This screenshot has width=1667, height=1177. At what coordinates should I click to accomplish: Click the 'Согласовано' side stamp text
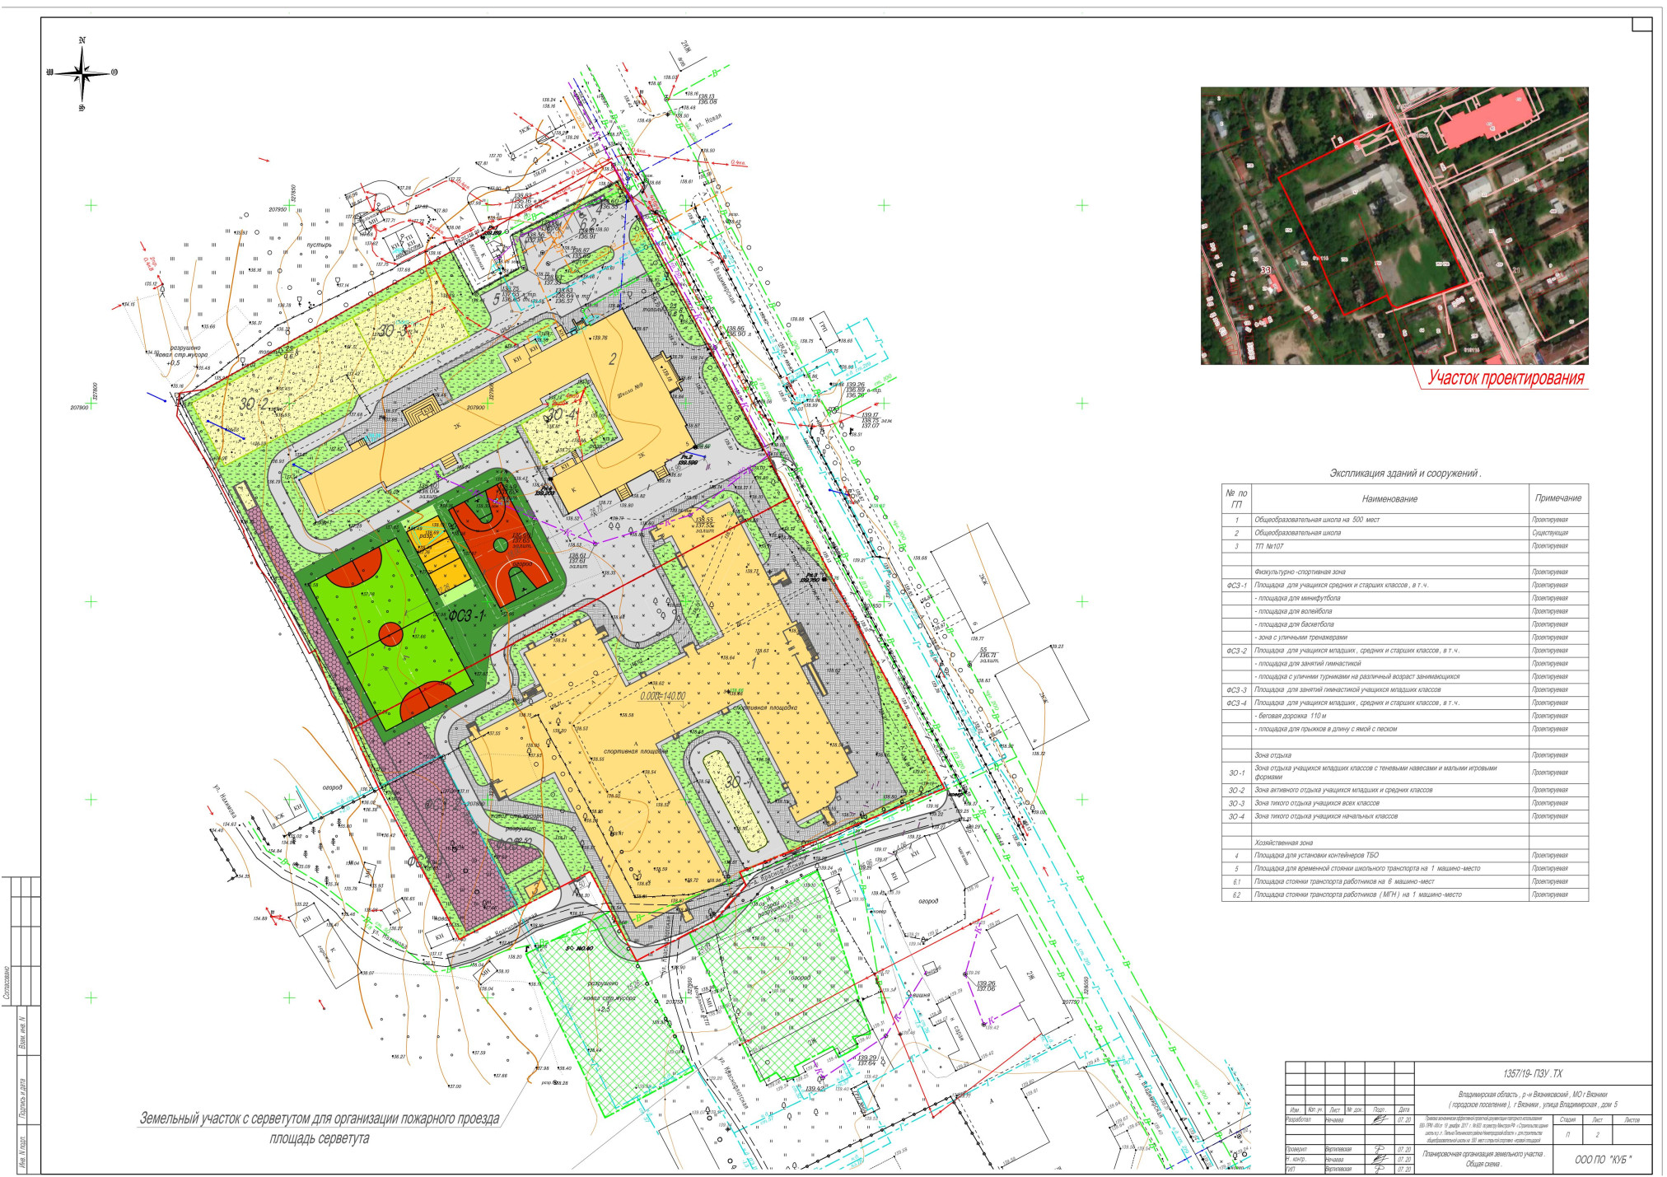coord(7,983)
